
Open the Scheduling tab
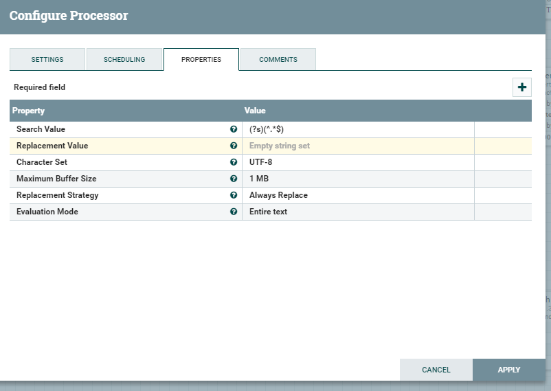pos(124,60)
